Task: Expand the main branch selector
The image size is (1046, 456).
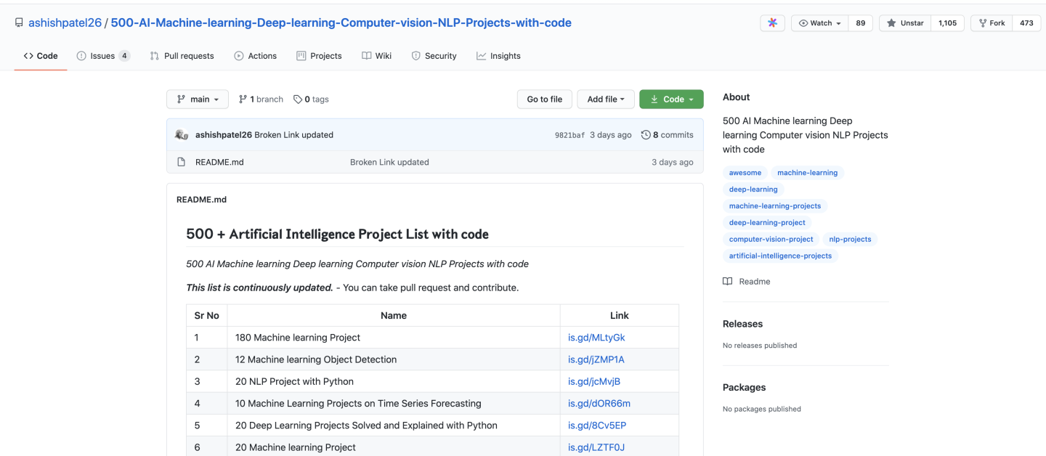Action: (x=198, y=99)
